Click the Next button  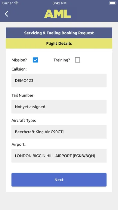(x=59, y=180)
